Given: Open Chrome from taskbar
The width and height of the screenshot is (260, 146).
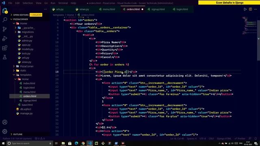Looking at the screenshot, I should pyautogui.click(x=83, y=143).
